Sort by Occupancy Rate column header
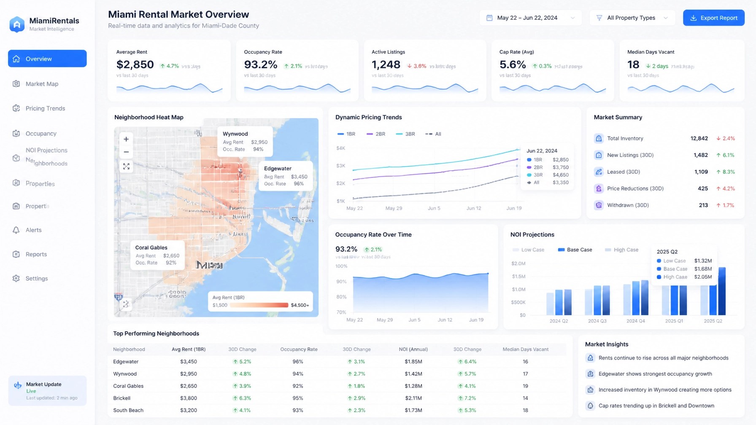 point(299,350)
